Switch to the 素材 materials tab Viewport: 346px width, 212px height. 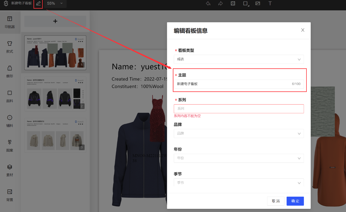[x=10, y=170]
